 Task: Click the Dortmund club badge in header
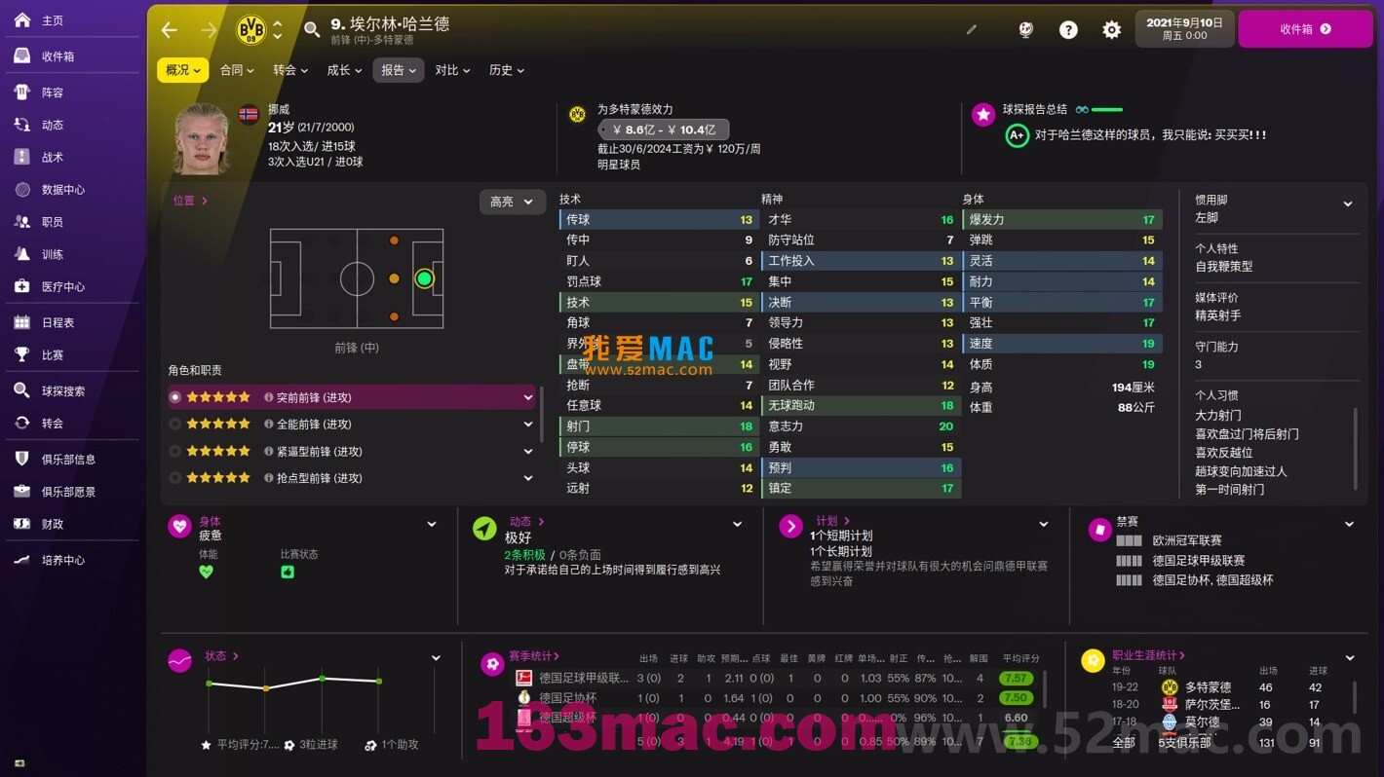click(251, 30)
